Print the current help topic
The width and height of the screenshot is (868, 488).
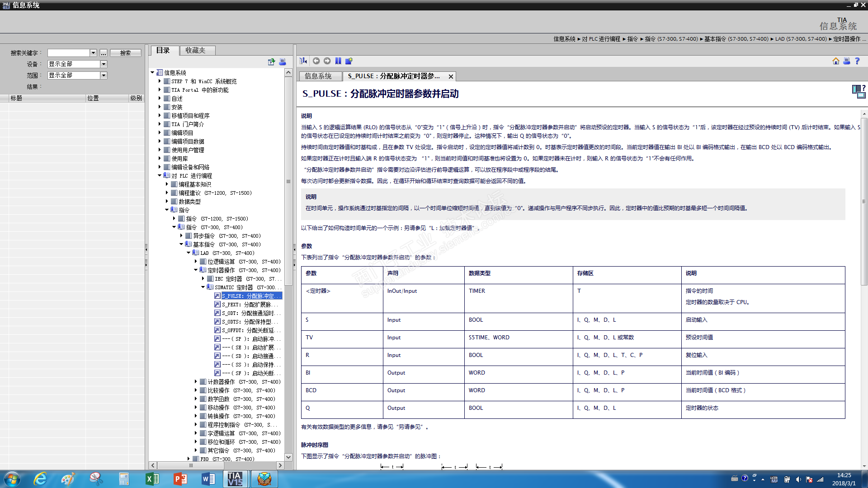coord(846,61)
